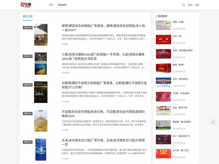Open sidebar item 王冠（蓝色假日）
219x164 pixels.
180,79
